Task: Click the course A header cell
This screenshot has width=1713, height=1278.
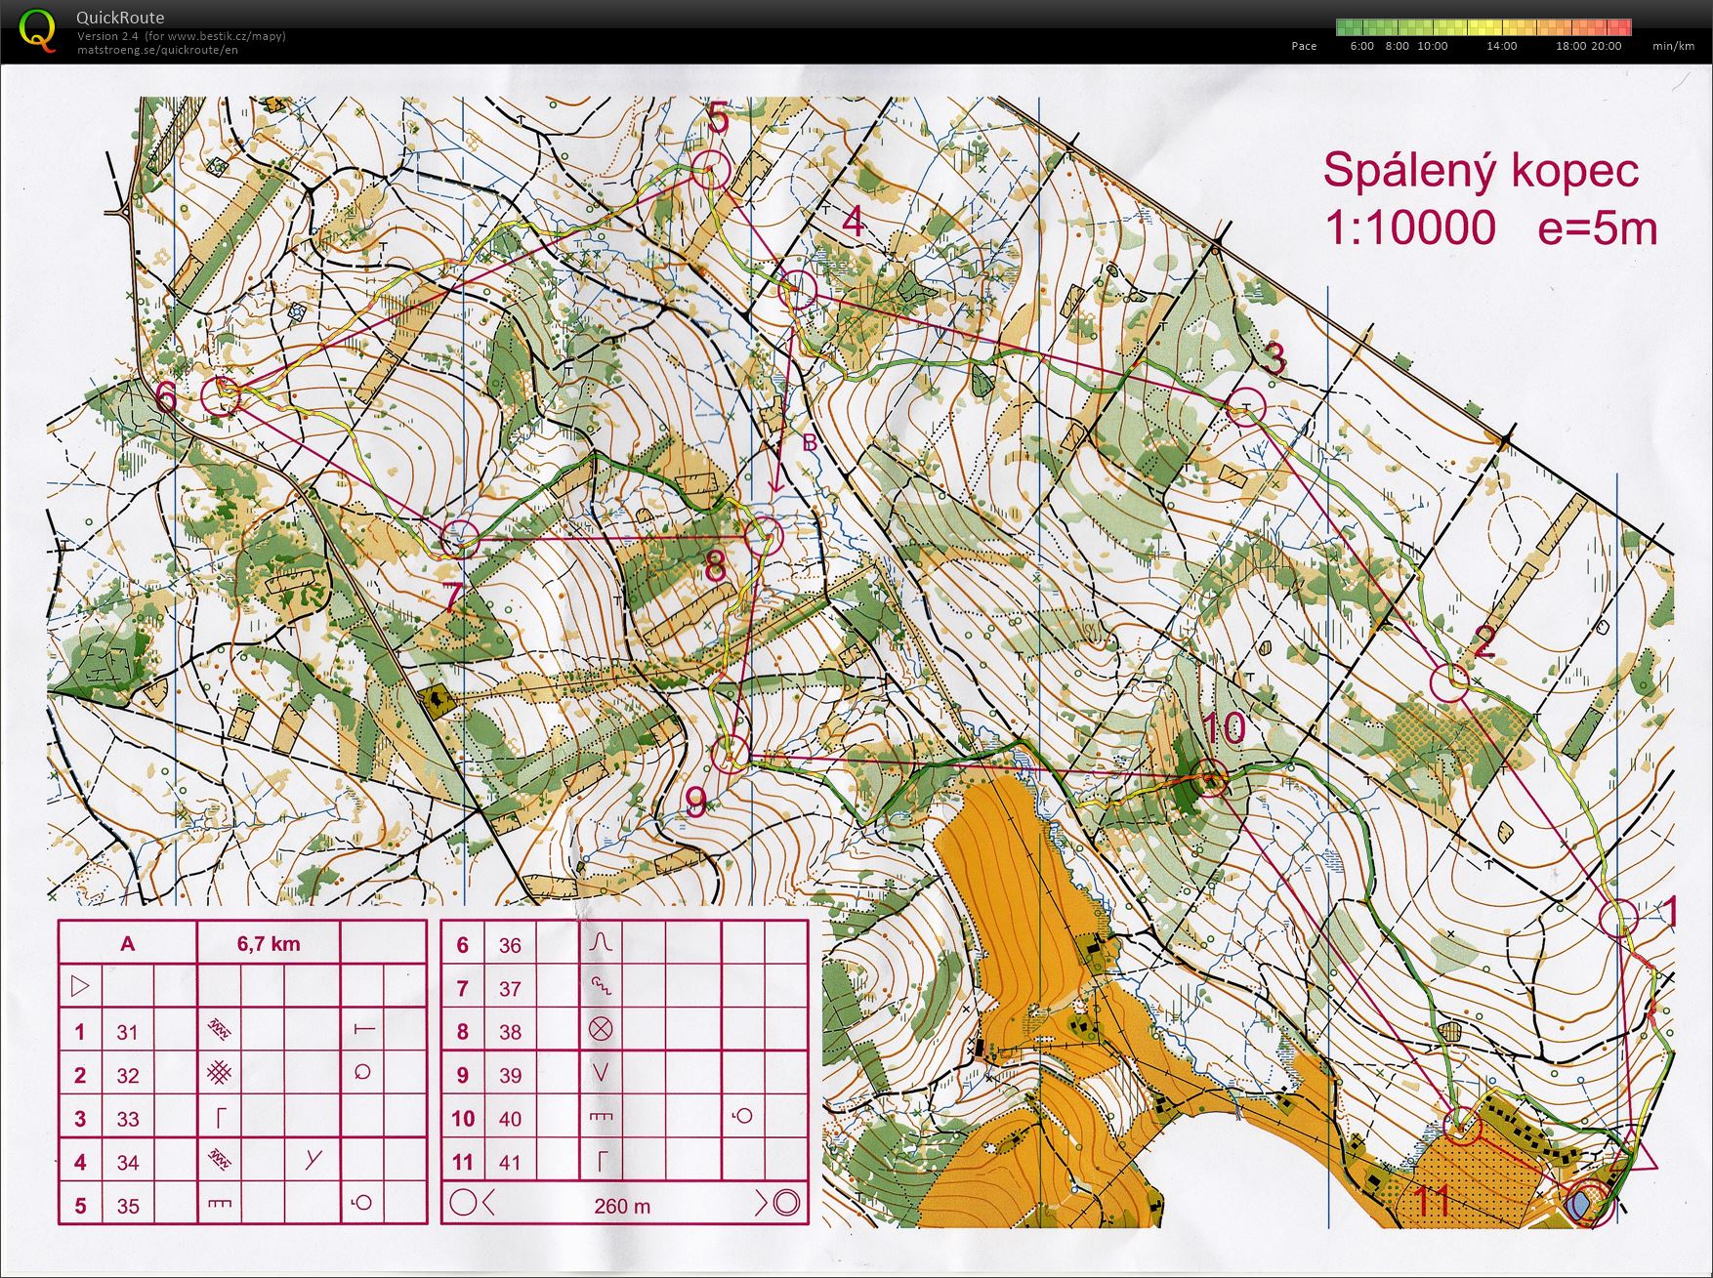Action: tap(128, 943)
